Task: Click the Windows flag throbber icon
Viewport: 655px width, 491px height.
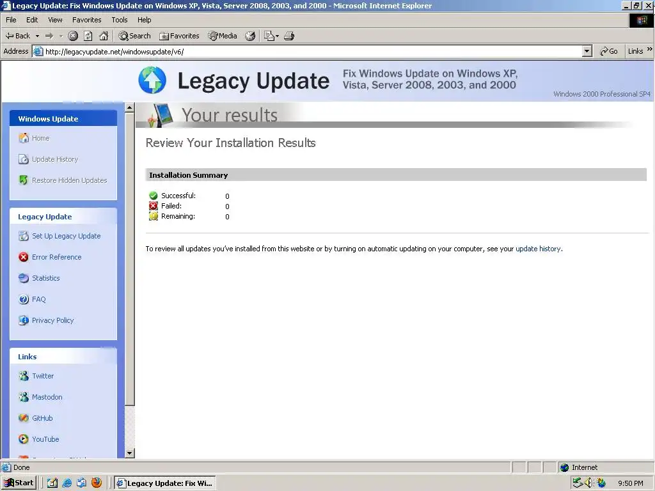Action: (641, 20)
